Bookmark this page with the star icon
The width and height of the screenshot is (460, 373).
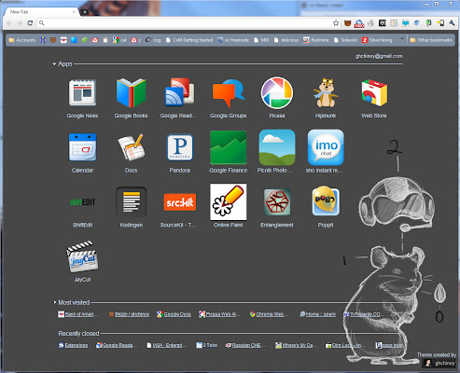point(336,23)
